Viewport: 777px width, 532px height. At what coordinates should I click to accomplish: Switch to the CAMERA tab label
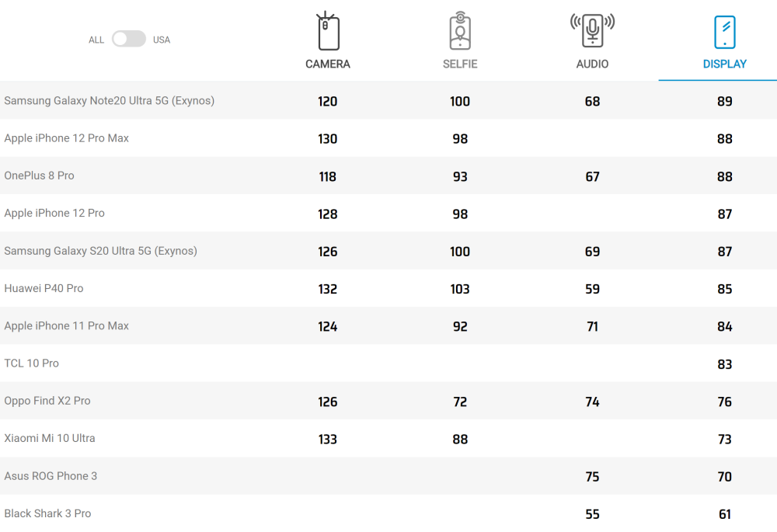click(328, 64)
